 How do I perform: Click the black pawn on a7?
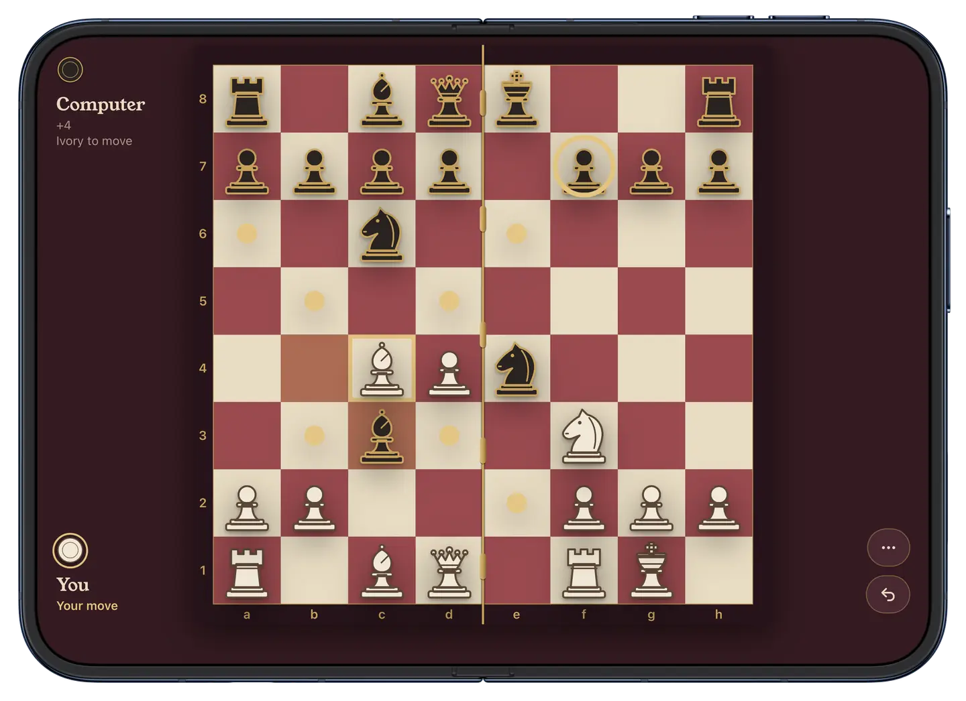click(247, 172)
